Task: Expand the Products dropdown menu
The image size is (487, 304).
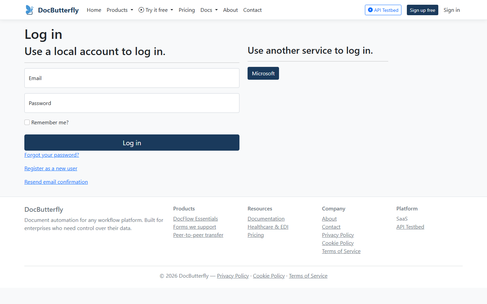Action: point(120,10)
